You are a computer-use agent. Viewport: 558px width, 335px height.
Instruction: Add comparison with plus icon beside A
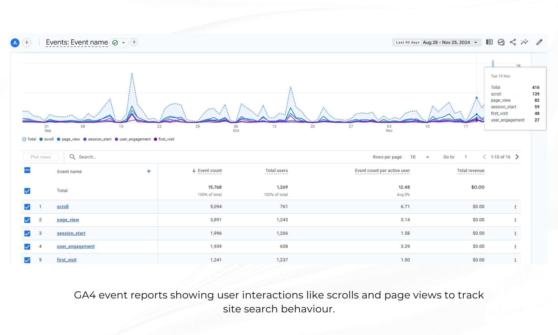point(27,42)
